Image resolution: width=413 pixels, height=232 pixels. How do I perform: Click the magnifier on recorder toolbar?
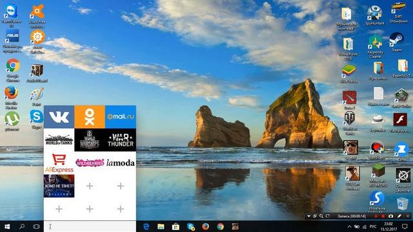(x=321, y=217)
